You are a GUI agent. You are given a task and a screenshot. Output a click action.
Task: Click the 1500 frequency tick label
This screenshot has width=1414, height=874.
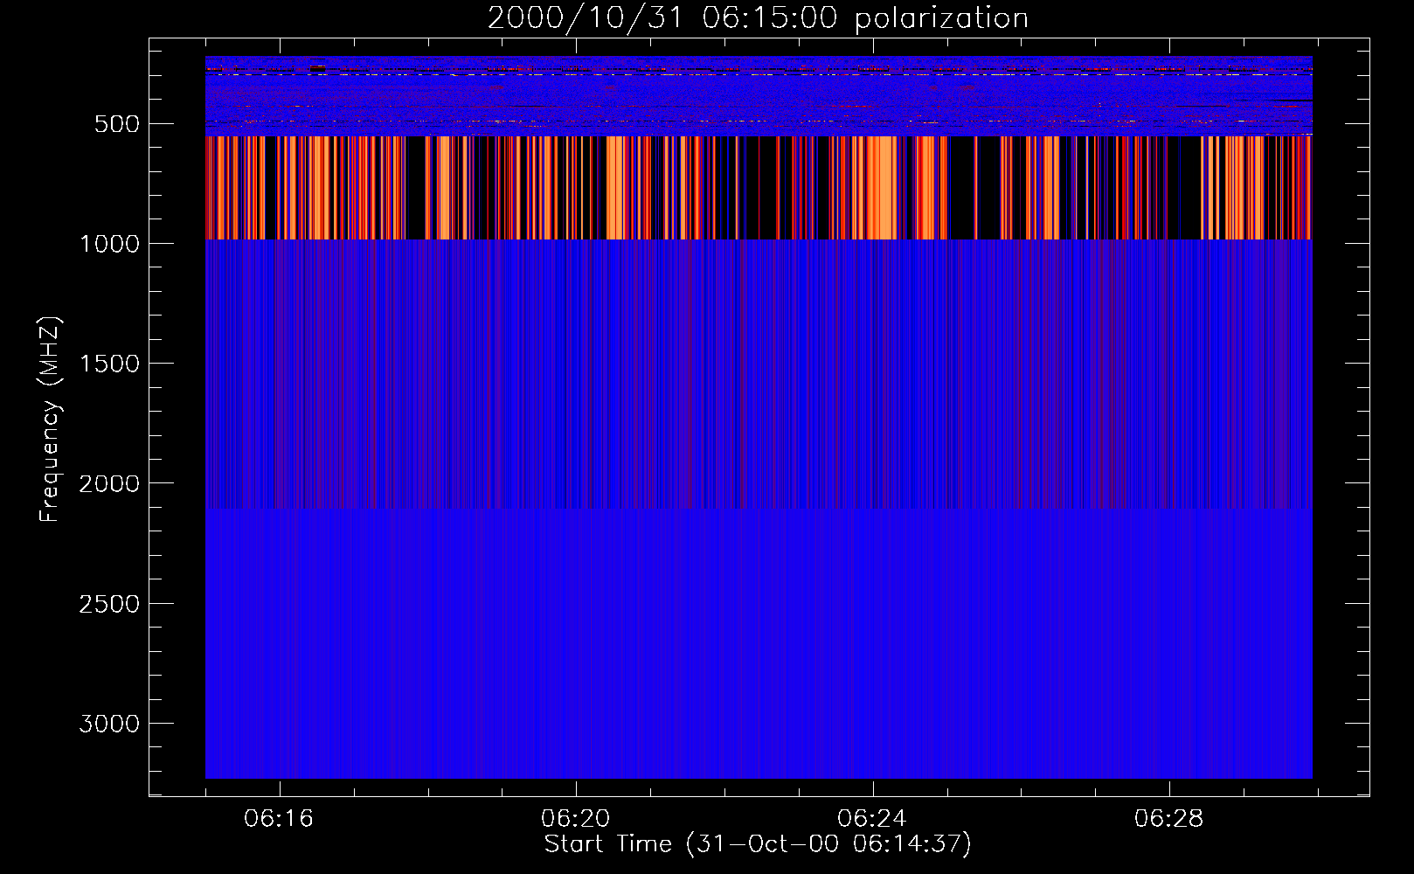110,364
